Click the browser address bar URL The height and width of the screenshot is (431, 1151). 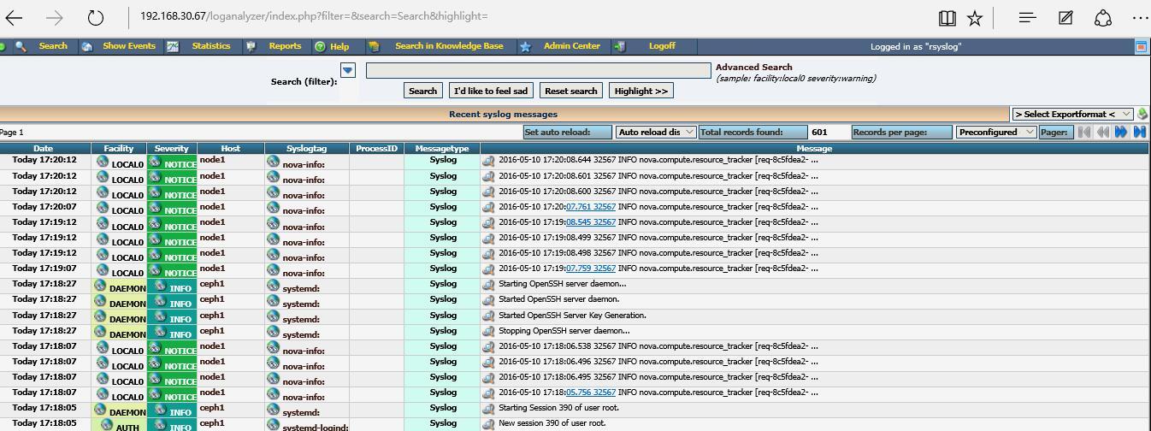(x=314, y=16)
